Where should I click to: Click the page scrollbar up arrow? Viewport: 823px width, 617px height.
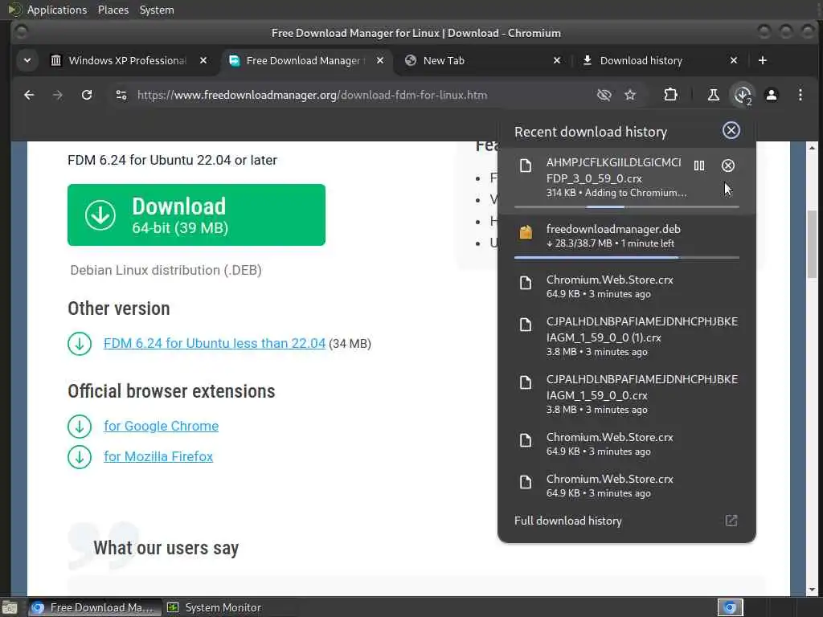click(x=812, y=148)
